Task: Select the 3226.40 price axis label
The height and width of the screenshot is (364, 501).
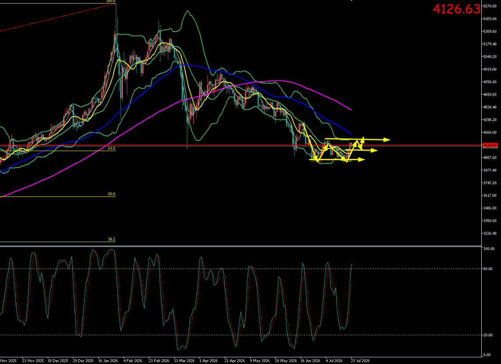Action: (490, 233)
